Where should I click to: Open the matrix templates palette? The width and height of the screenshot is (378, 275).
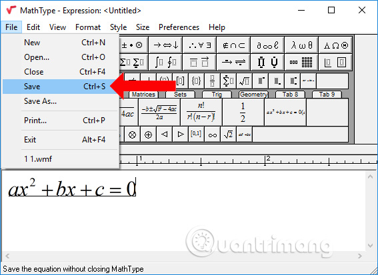pos(301,63)
